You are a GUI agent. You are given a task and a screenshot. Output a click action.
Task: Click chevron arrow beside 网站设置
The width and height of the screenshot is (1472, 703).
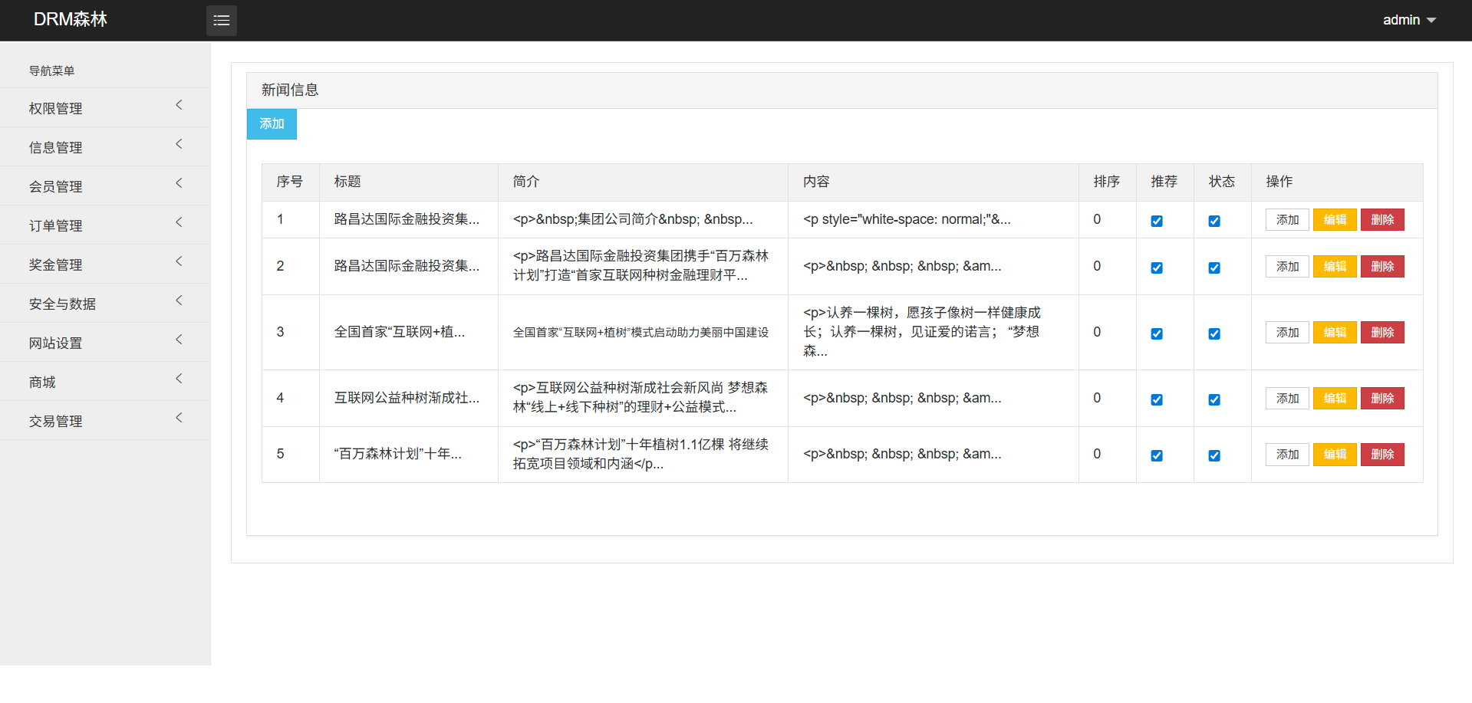pos(179,340)
